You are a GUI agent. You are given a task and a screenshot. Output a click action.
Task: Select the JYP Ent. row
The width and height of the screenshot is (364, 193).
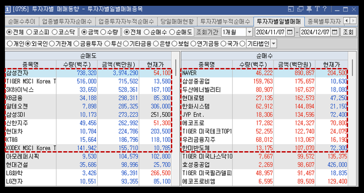click(265, 115)
